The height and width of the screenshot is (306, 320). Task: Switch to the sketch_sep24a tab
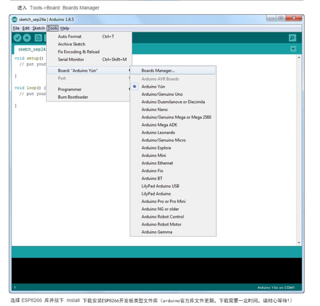(31, 49)
